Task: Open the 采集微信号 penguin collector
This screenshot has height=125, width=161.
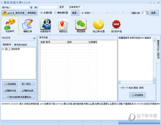Action: pyautogui.click(x=45, y=26)
